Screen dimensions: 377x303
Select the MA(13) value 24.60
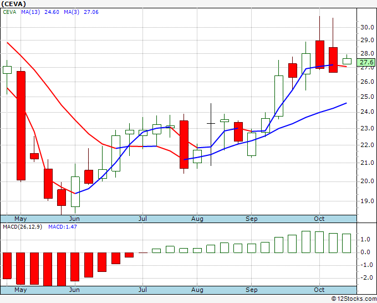(52, 12)
